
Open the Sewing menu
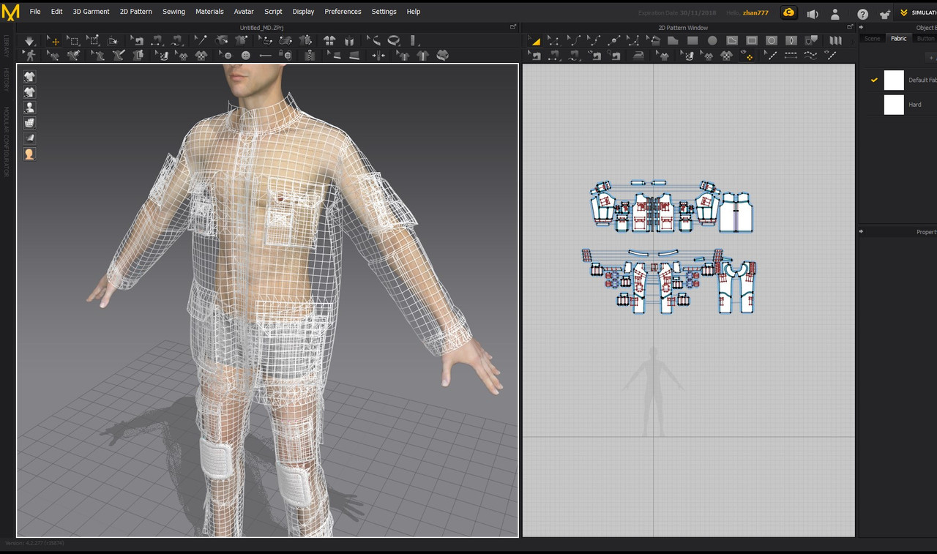pos(173,11)
